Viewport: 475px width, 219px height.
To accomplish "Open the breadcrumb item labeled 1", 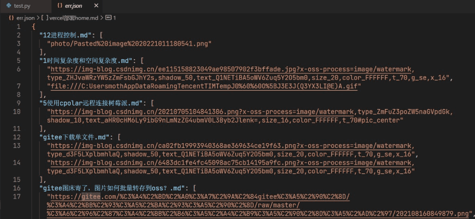I will [x=111, y=18].
